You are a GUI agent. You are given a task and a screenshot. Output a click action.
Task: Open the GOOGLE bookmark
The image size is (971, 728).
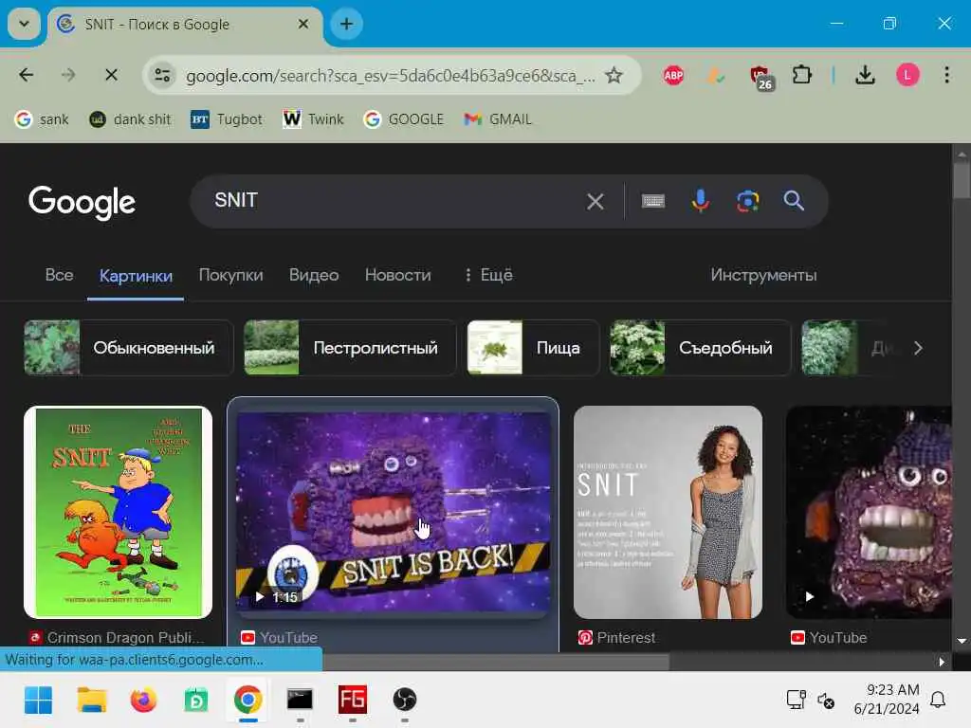[x=404, y=118]
